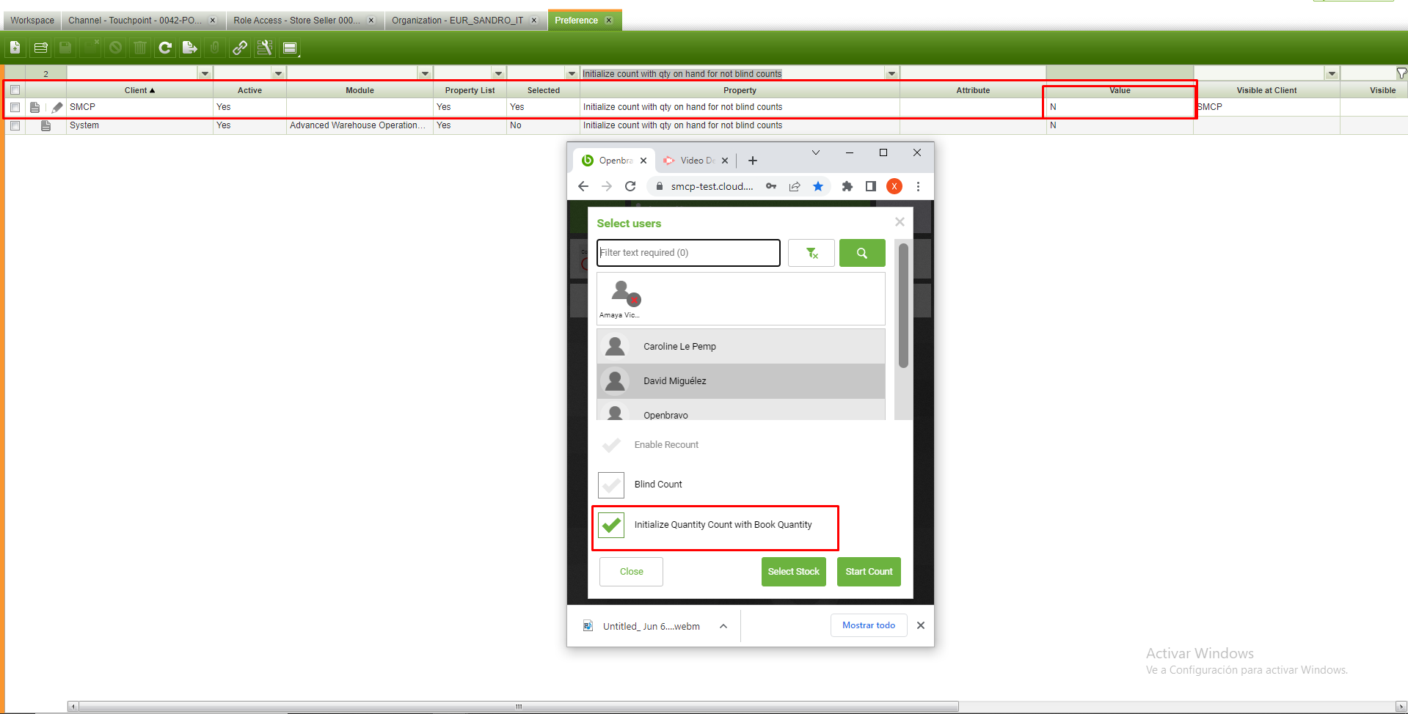
Task: Open the Selected column filter dropdown
Action: (572, 73)
